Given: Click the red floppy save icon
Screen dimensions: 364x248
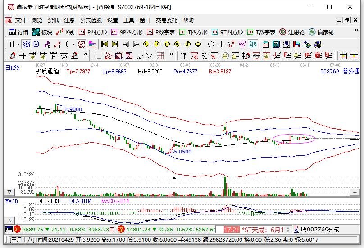Looking at the screenshot, I should point(297,44).
